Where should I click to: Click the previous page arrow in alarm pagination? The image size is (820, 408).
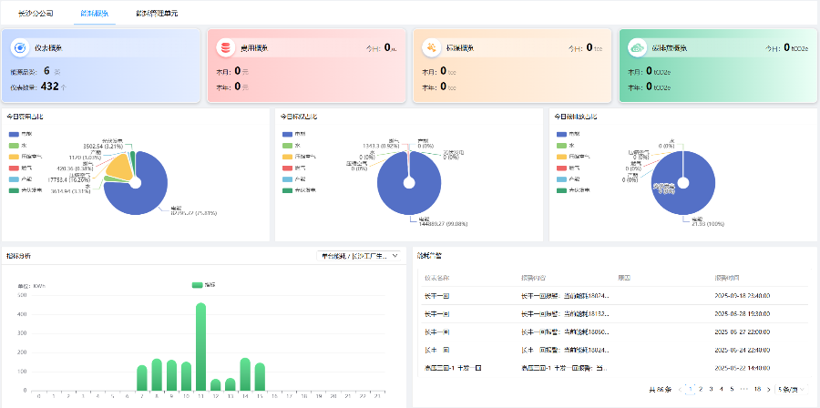click(x=680, y=389)
